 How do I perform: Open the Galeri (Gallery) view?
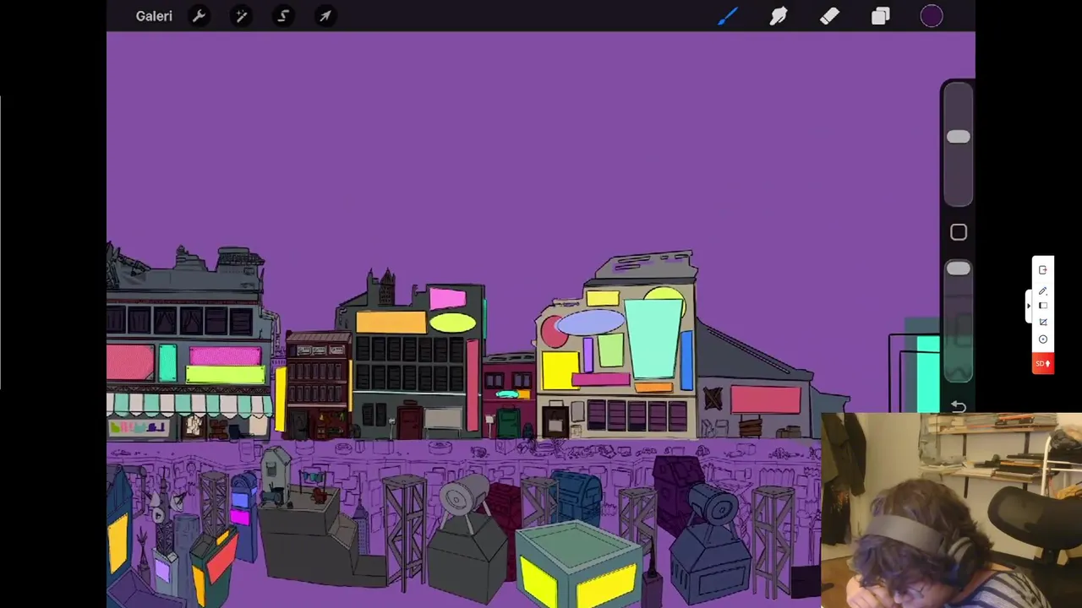tap(154, 16)
